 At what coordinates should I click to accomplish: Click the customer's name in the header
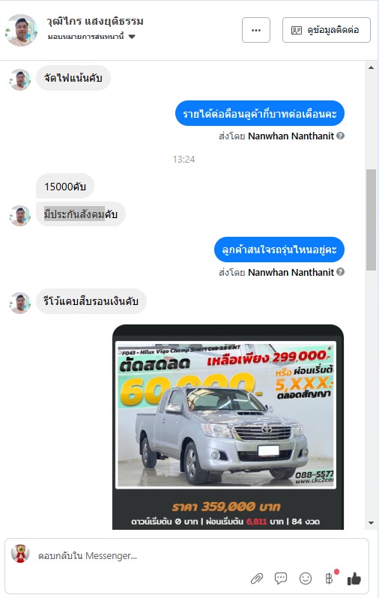[x=95, y=21]
